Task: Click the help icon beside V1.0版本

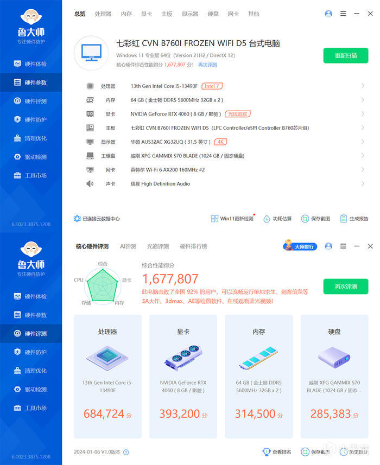Action: pyautogui.click(x=126, y=452)
